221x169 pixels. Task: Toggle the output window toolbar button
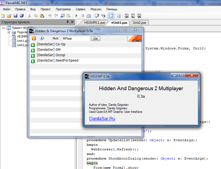tap(111, 16)
